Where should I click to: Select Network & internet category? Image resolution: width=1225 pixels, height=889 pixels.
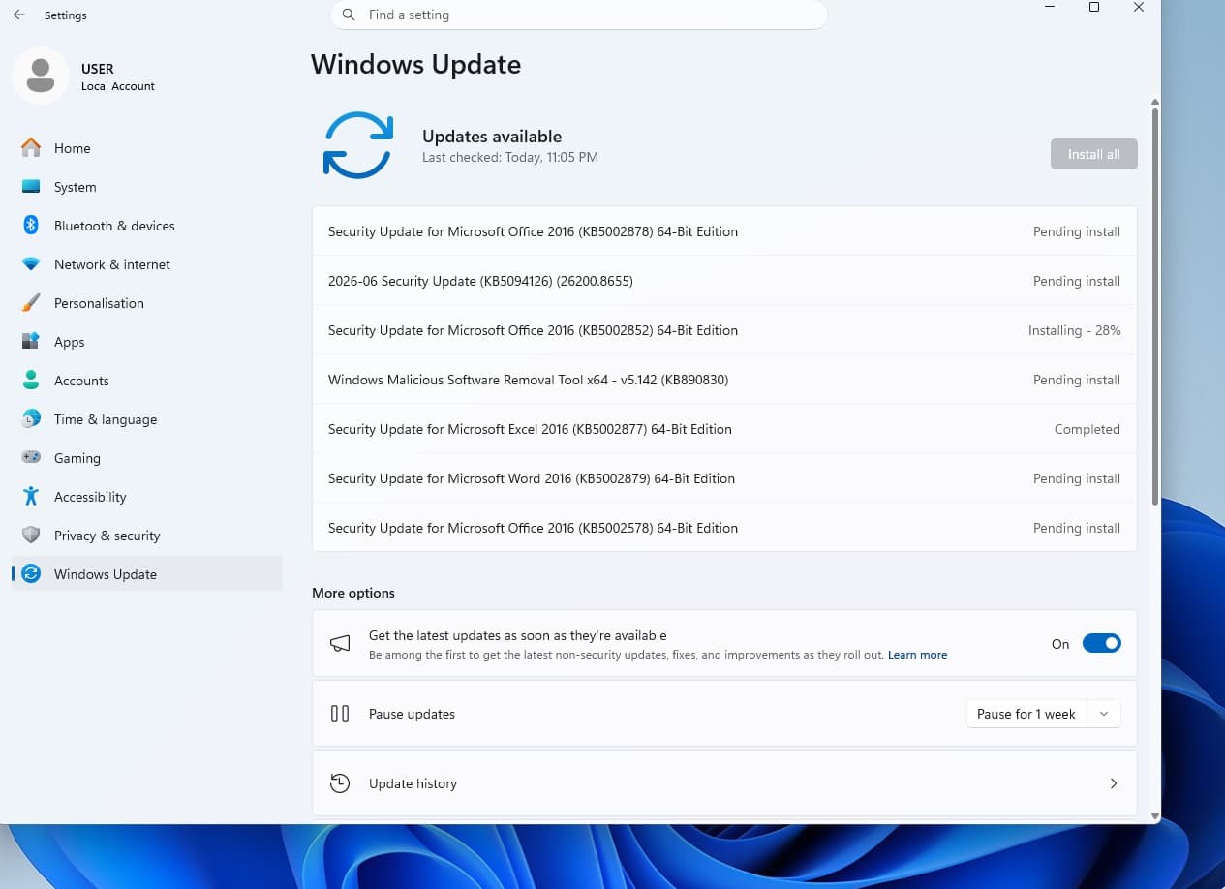pos(147,264)
